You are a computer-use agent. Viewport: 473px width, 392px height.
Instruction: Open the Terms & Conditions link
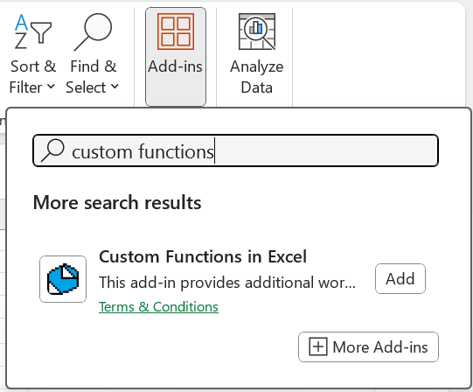coord(158,307)
